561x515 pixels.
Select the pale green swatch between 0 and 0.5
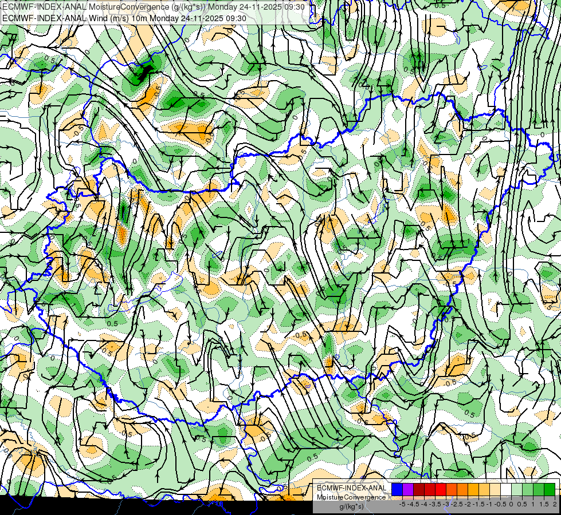517,489
